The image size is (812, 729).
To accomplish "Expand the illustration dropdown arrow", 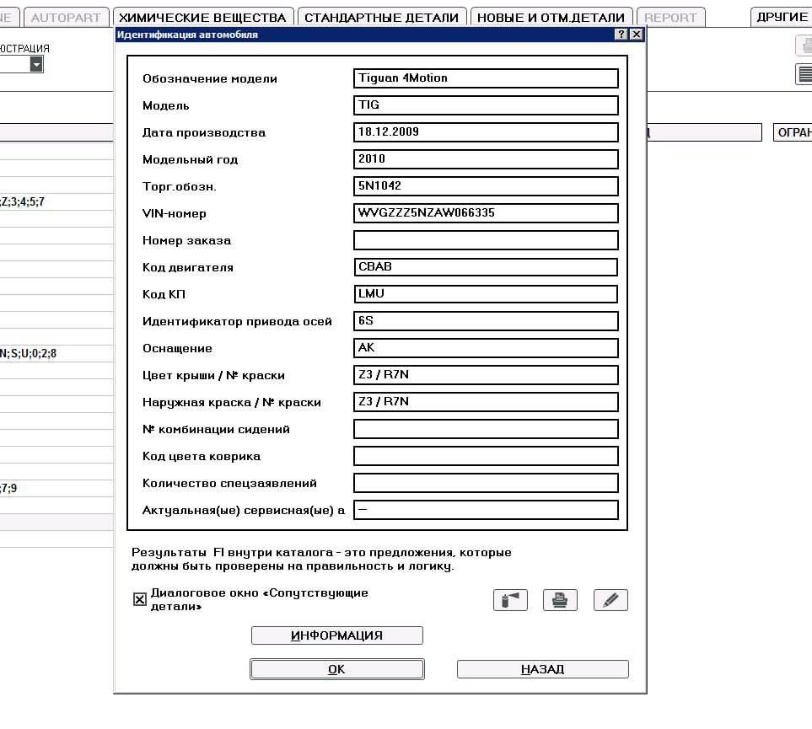I will point(36,65).
